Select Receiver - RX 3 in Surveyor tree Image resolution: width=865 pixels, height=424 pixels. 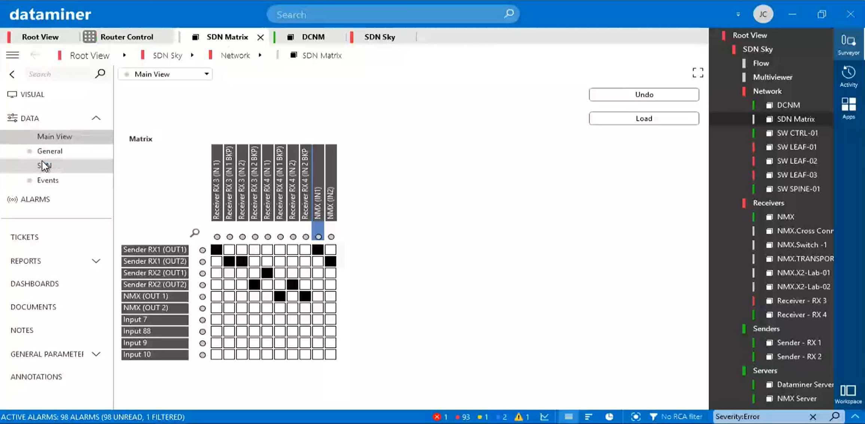802,301
